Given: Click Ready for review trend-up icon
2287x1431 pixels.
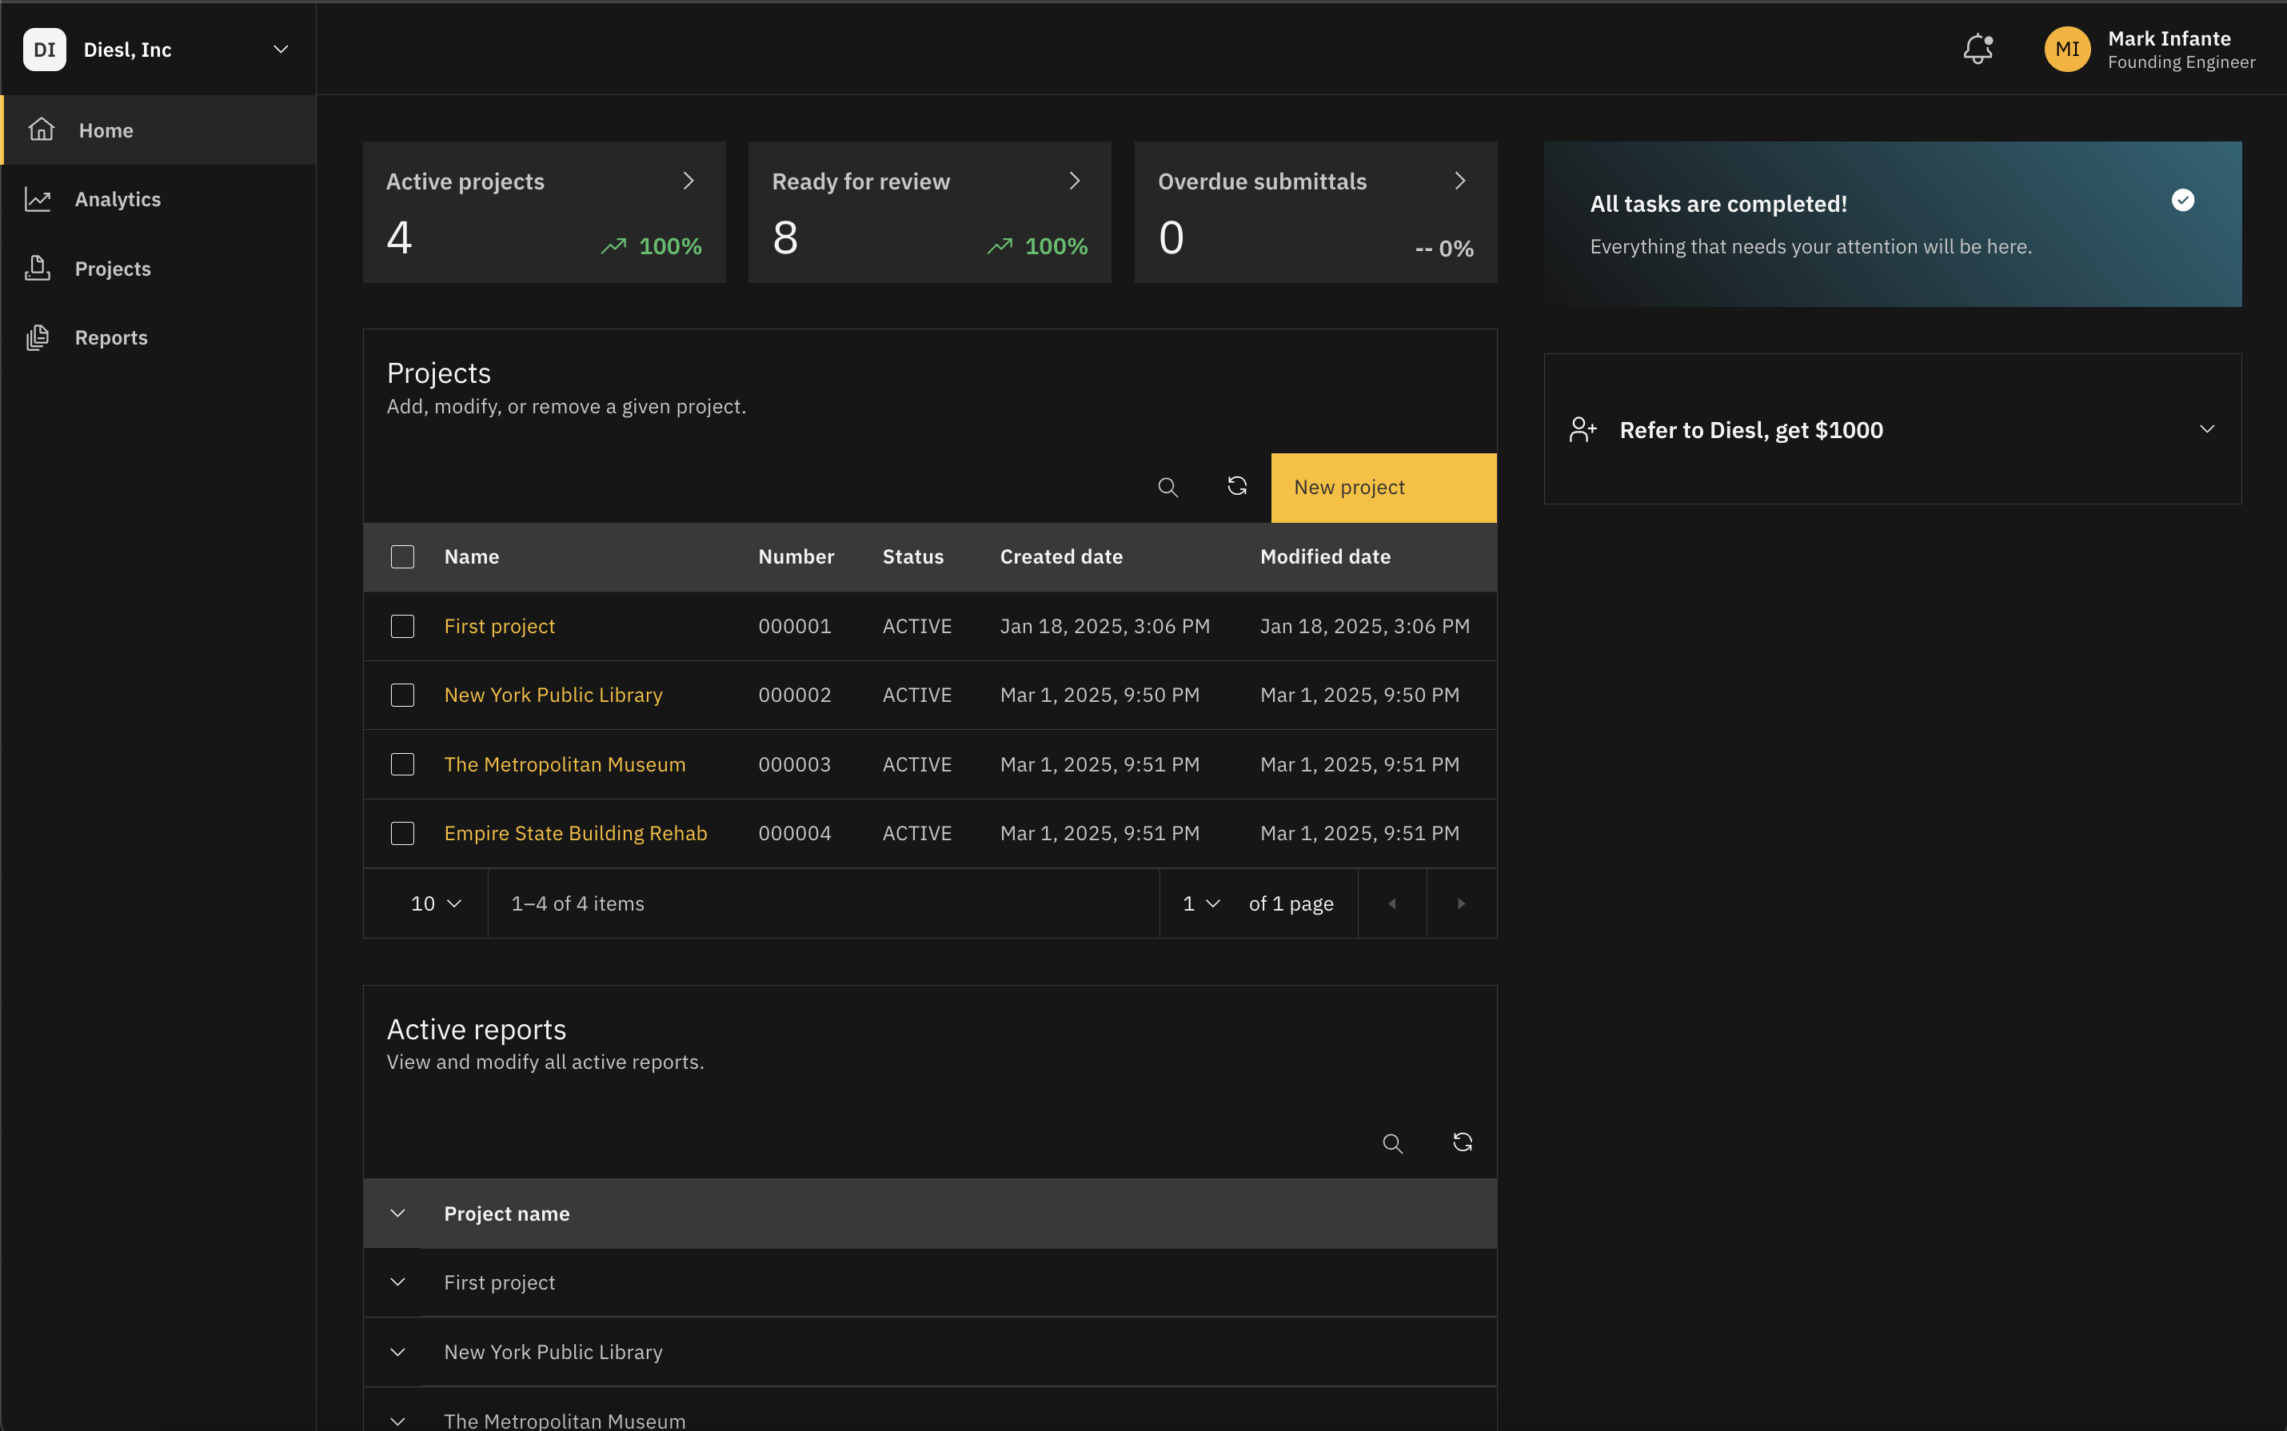Looking at the screenshot, I should click(x=1000, y=246).
